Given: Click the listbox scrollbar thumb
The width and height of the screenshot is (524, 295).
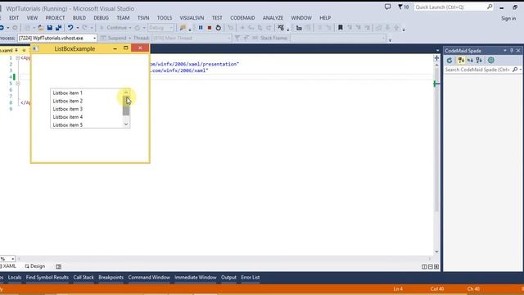Looking at the screenshot, I should (x=126, y=106).
